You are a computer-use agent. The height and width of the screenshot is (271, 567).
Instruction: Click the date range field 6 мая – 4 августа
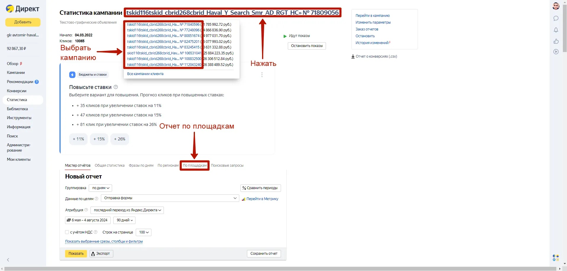[x=88, y=220]
